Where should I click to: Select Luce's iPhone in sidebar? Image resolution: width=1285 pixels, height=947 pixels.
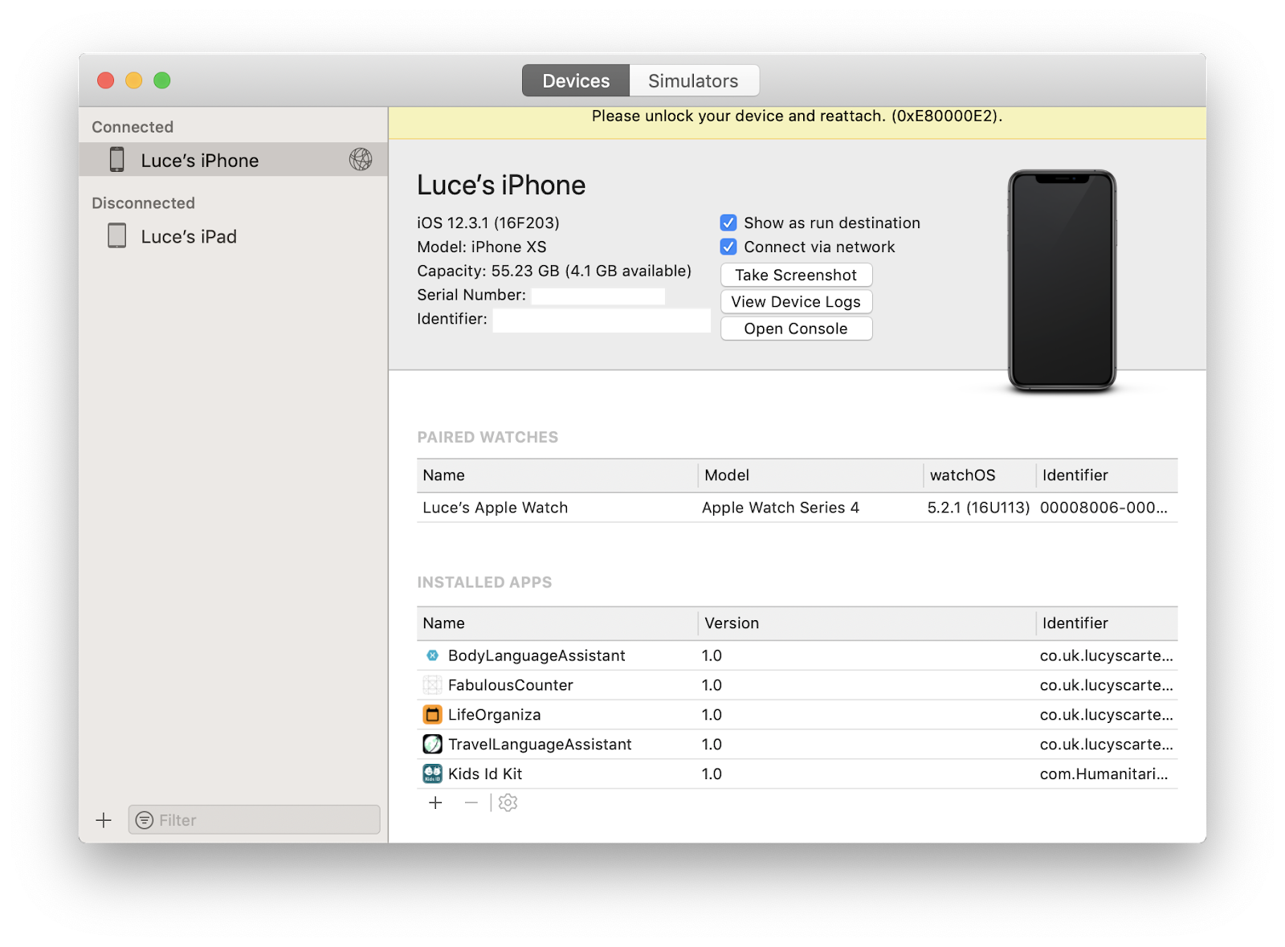click(233, 160)
